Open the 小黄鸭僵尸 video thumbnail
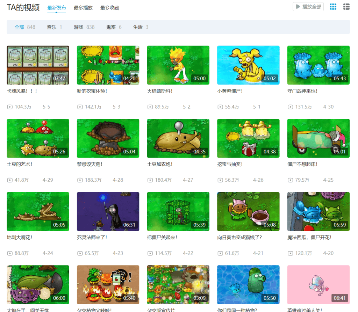 click(248, 65)
